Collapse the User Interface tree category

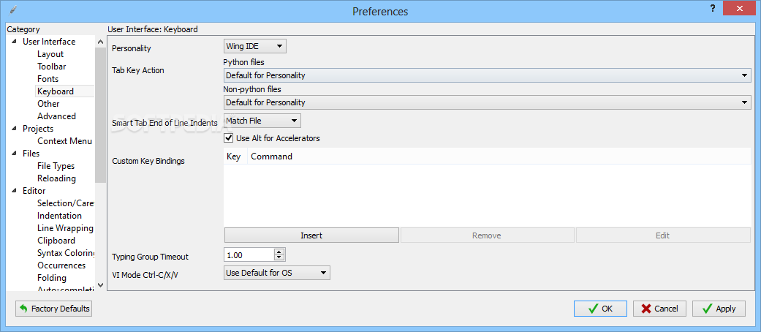[14, 42]
